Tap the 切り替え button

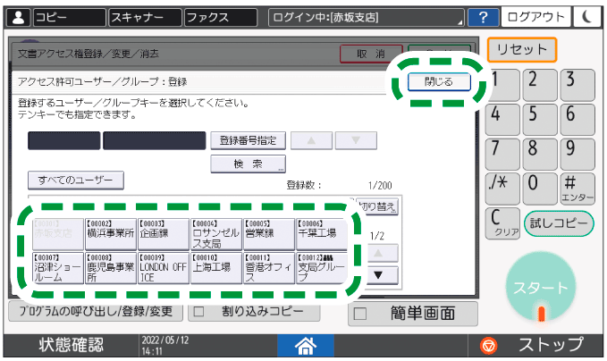pyautogui.click(x=377, y=206)
